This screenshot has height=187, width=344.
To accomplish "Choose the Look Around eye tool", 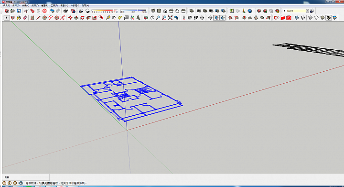I will 190,18.
